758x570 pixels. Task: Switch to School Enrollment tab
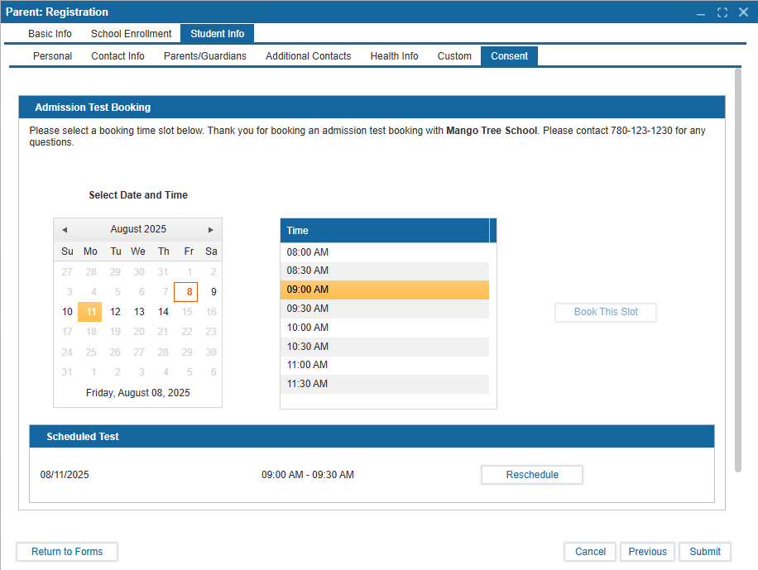click(x=131, y=34)
